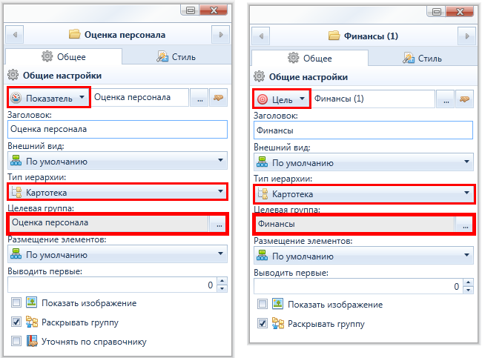Open the Цель type dropdown
This screenshot has width=482, height=358.
tap(282, 99)
